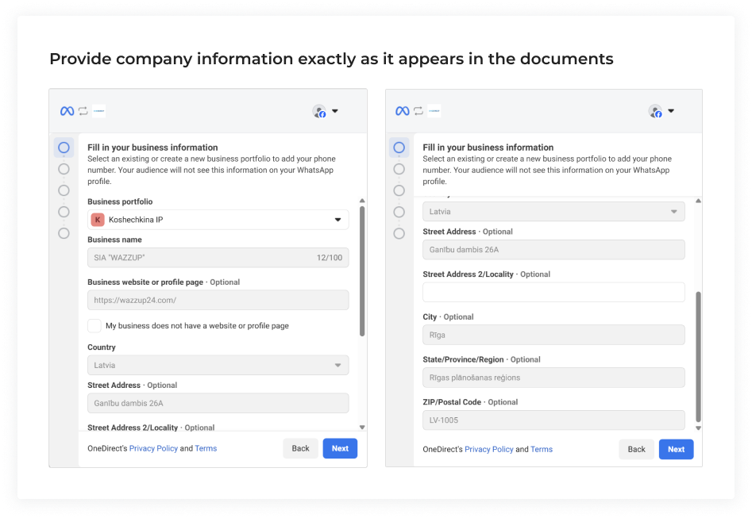This screenshot has height=518, width=752.
Task: Click the 'Business portfolio' label
Action: pos(120,201)
